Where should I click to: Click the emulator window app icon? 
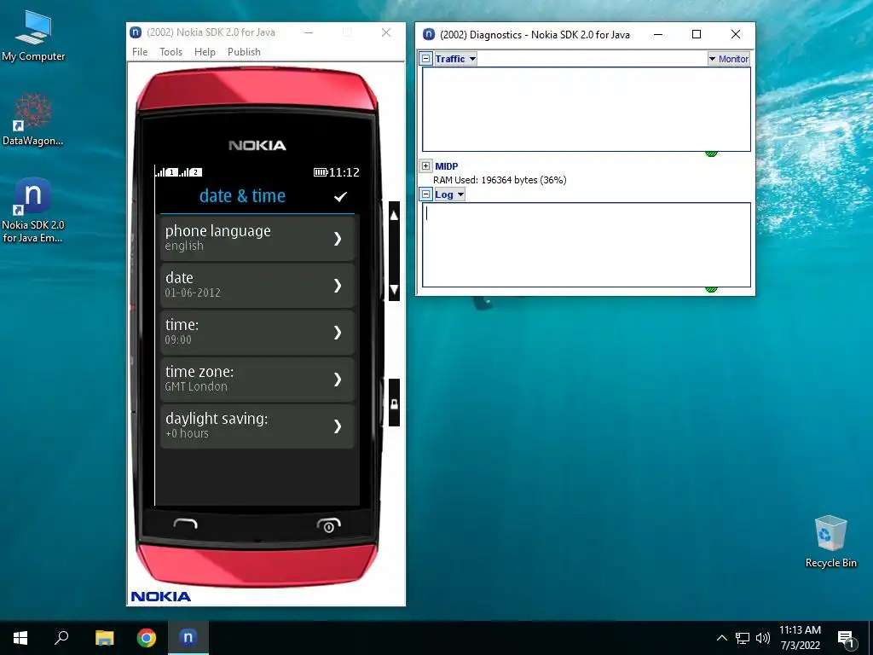point(136,32)
